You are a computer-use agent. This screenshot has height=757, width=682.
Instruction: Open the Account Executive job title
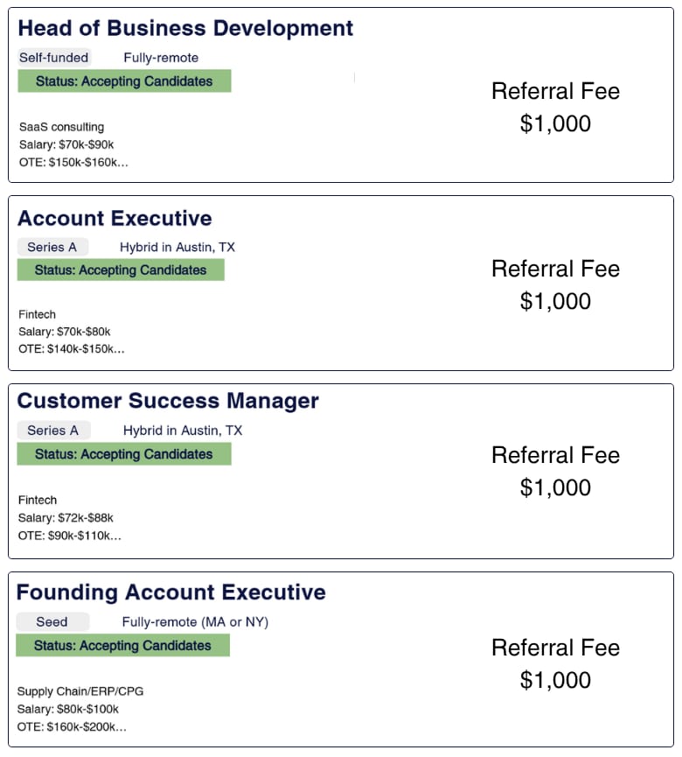pyautogui.click(x=115, y=218)
